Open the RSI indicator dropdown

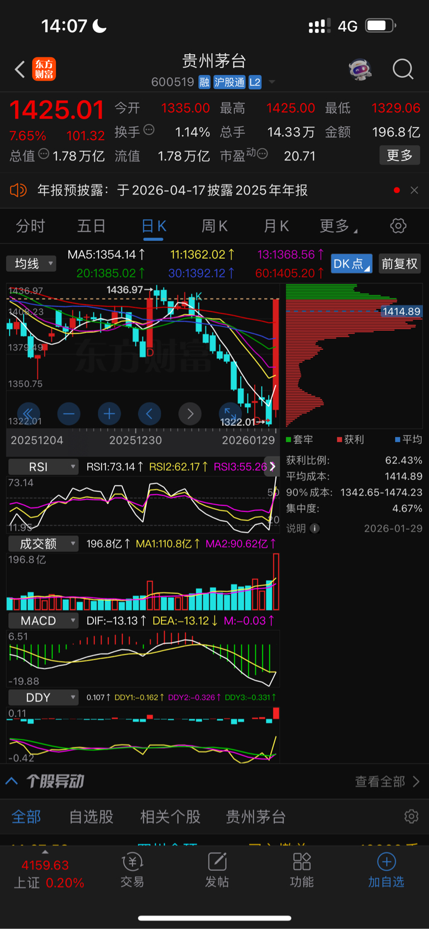tap(43, 466)
